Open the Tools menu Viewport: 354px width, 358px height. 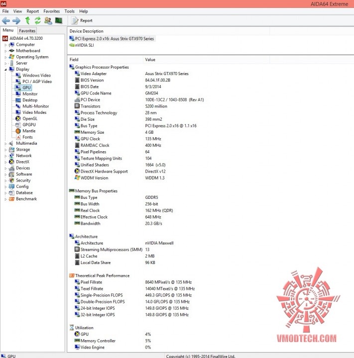coord(69,11)
